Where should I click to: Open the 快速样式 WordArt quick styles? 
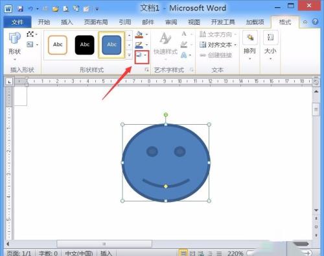pyautogui.click(x=166, y=46)
